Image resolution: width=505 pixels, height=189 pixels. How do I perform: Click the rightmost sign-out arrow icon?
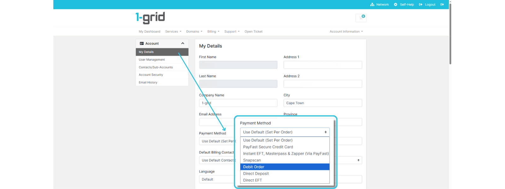tap(442, 5)
